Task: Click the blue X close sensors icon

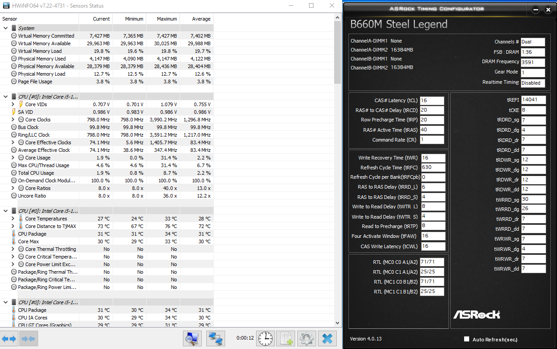Action: pyautogui.click(x=327, y=339)
